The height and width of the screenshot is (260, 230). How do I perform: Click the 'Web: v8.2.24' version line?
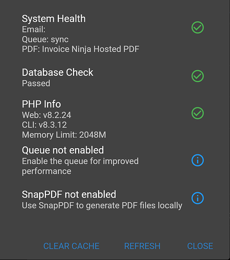46,115
